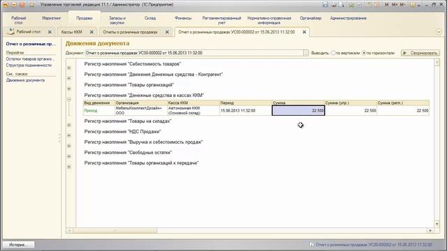Image resolution: width=447 pixels, height=251 pixels.
Task: Close the Рабочий стол tab
Action: [50, 32]
